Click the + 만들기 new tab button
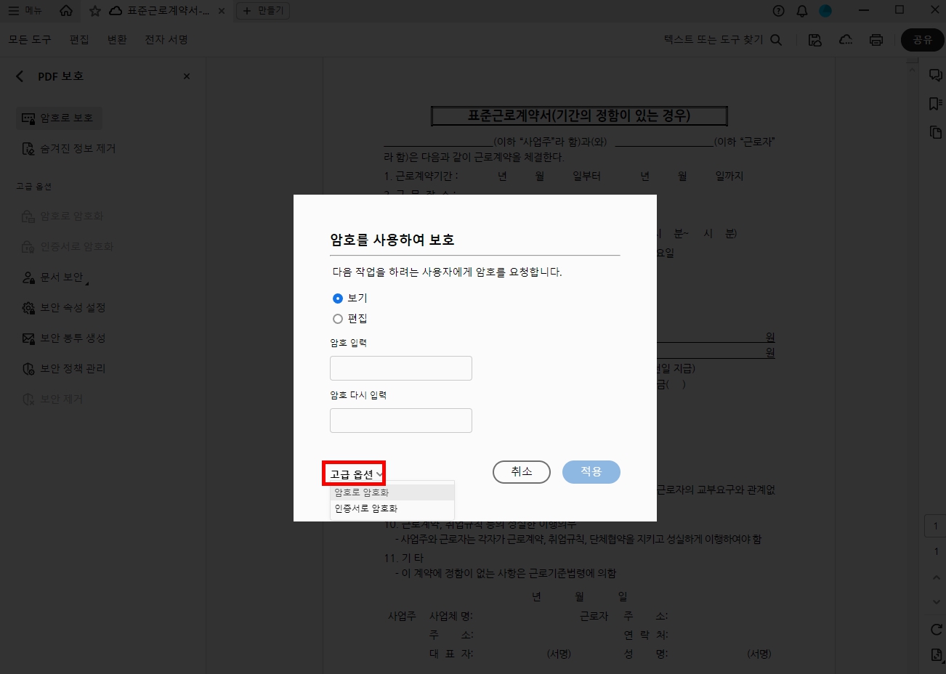This screenshot has width=946, height=674. point(263,11)
